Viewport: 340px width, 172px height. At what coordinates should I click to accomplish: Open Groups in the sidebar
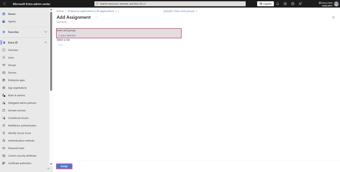tap(12, 65)
